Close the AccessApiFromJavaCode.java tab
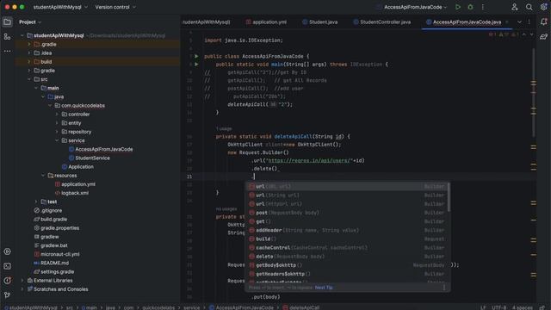The image size is (551, 310). pos(507,22)
